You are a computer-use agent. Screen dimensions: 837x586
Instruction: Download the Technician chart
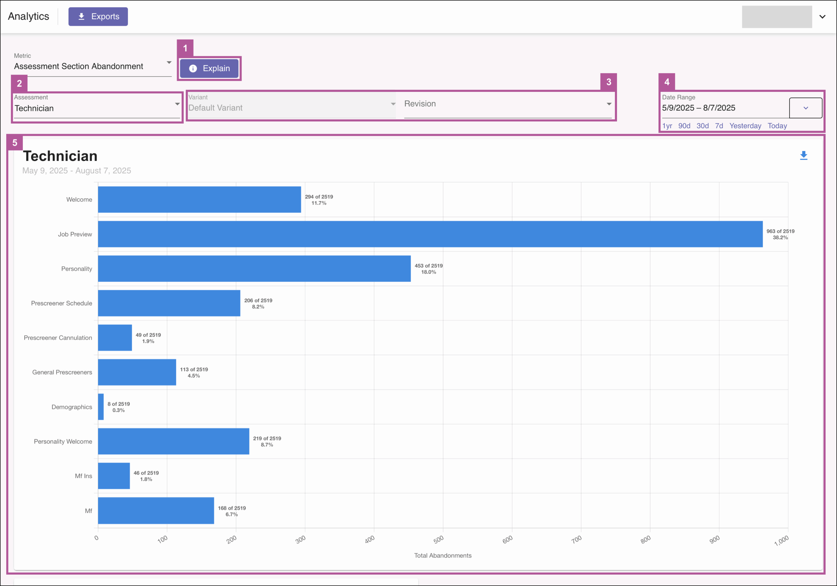803,156
